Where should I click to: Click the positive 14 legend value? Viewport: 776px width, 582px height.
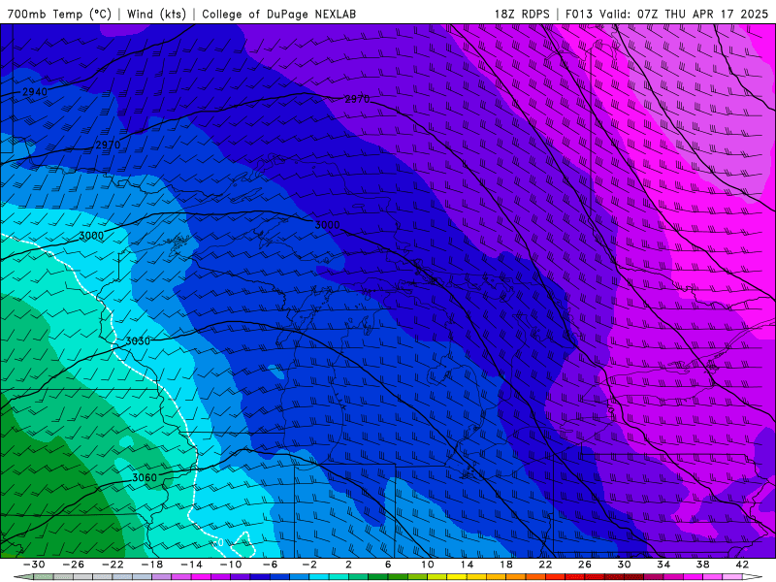[467, 565]
